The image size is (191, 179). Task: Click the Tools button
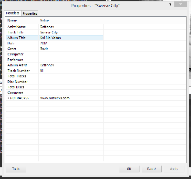[16, 169]
